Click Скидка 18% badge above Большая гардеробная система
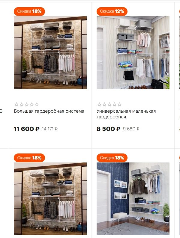 pyautogui.click(x=29, y=11)
